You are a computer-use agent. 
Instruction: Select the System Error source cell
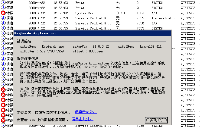[86, 13]
